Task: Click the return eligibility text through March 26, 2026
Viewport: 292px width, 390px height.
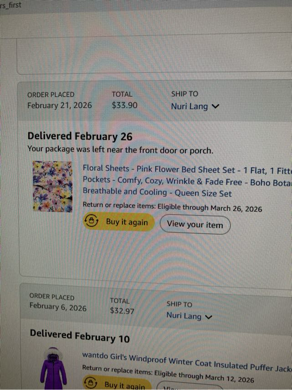Action: [172, 208]
